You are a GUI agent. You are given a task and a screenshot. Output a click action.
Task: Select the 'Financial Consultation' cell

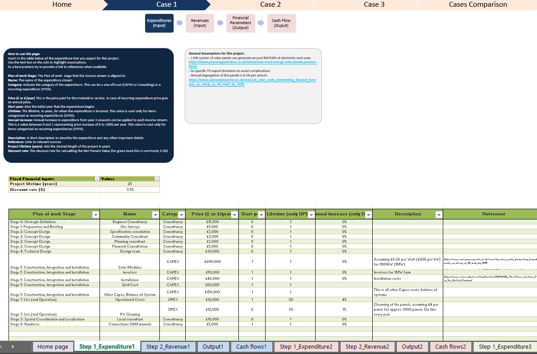coord(129,246)
